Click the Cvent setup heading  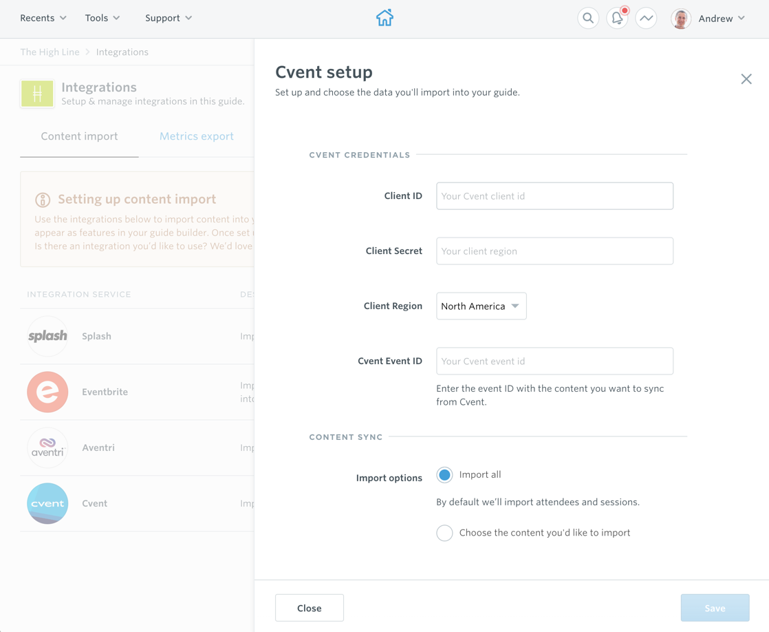(324, 72)
